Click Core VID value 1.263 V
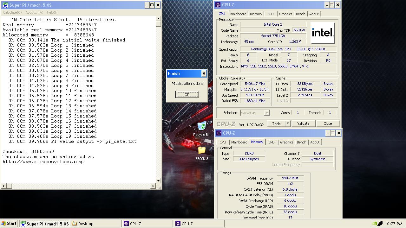 tap(295, 41)
